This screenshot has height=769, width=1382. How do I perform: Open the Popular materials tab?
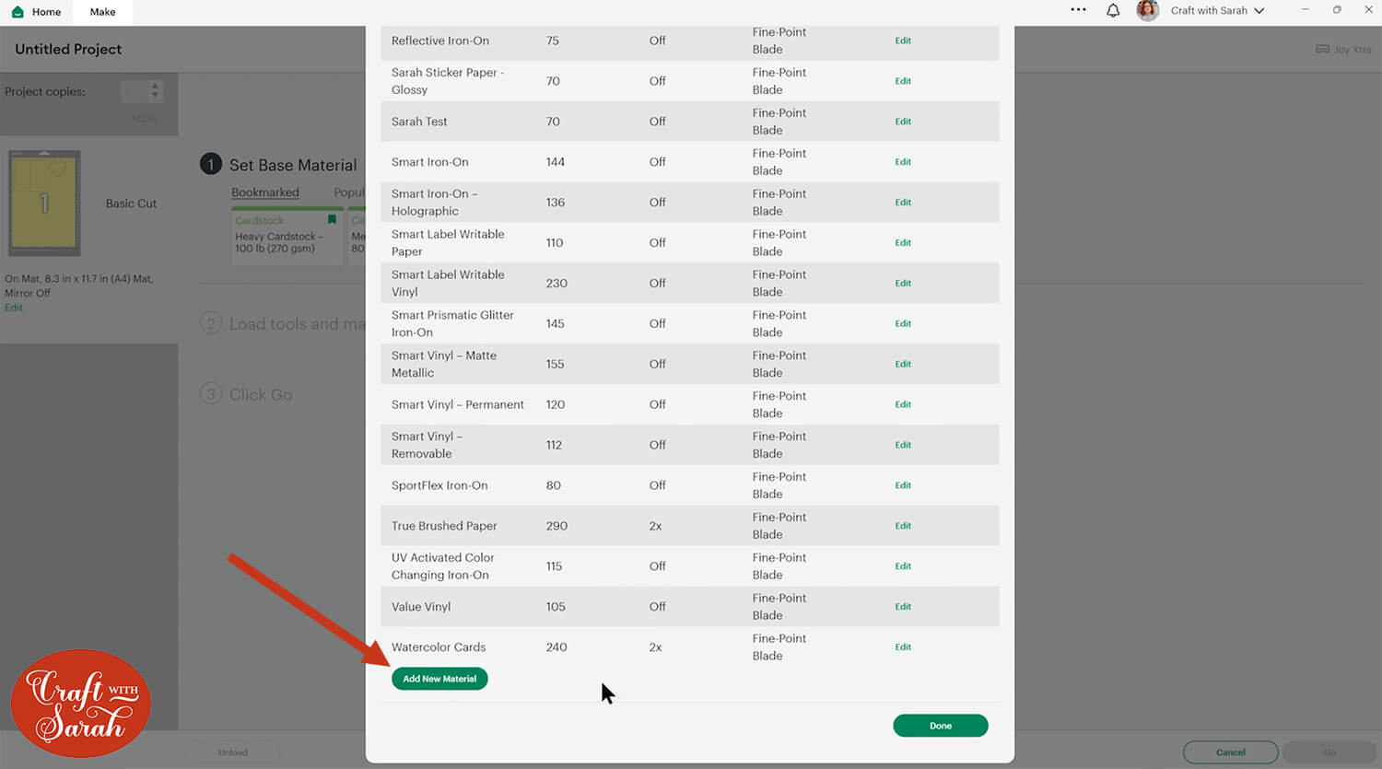tap(349, 192)
